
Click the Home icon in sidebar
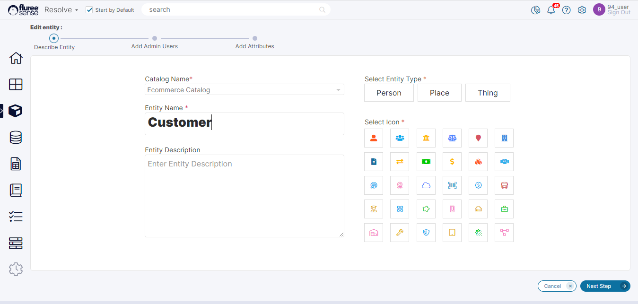[x=16, y=58]
